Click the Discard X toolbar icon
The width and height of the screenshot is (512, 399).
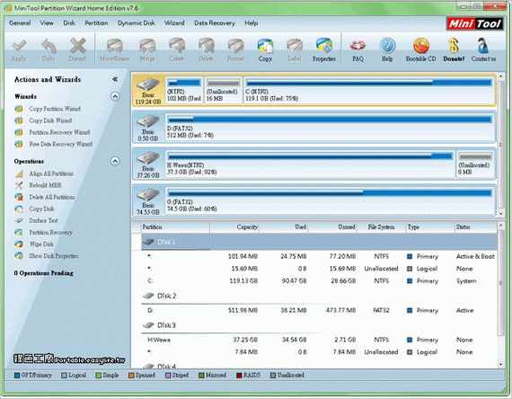[78, 46]
